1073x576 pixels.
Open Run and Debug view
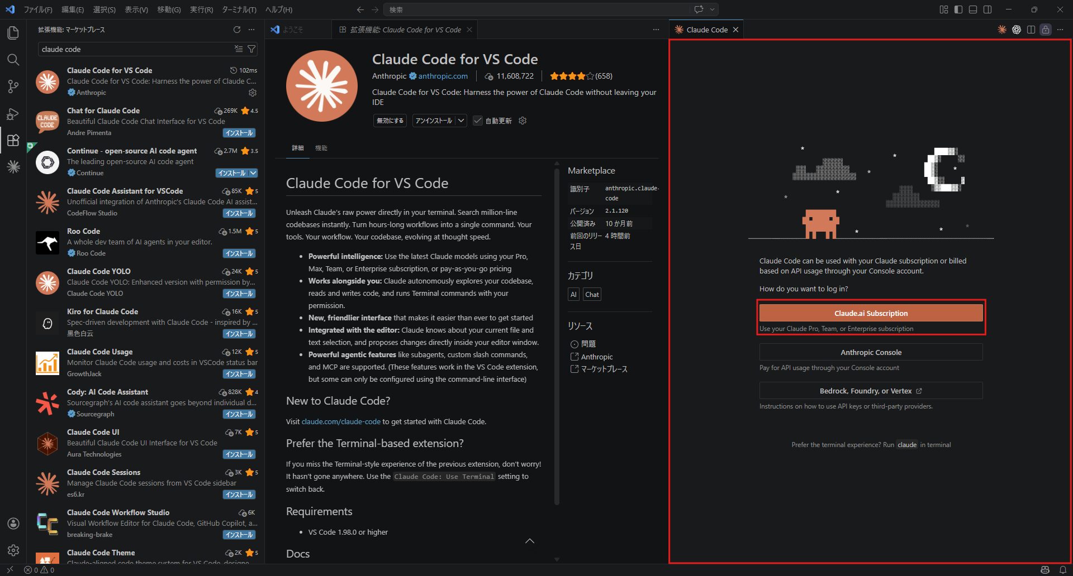pos(13,114)
